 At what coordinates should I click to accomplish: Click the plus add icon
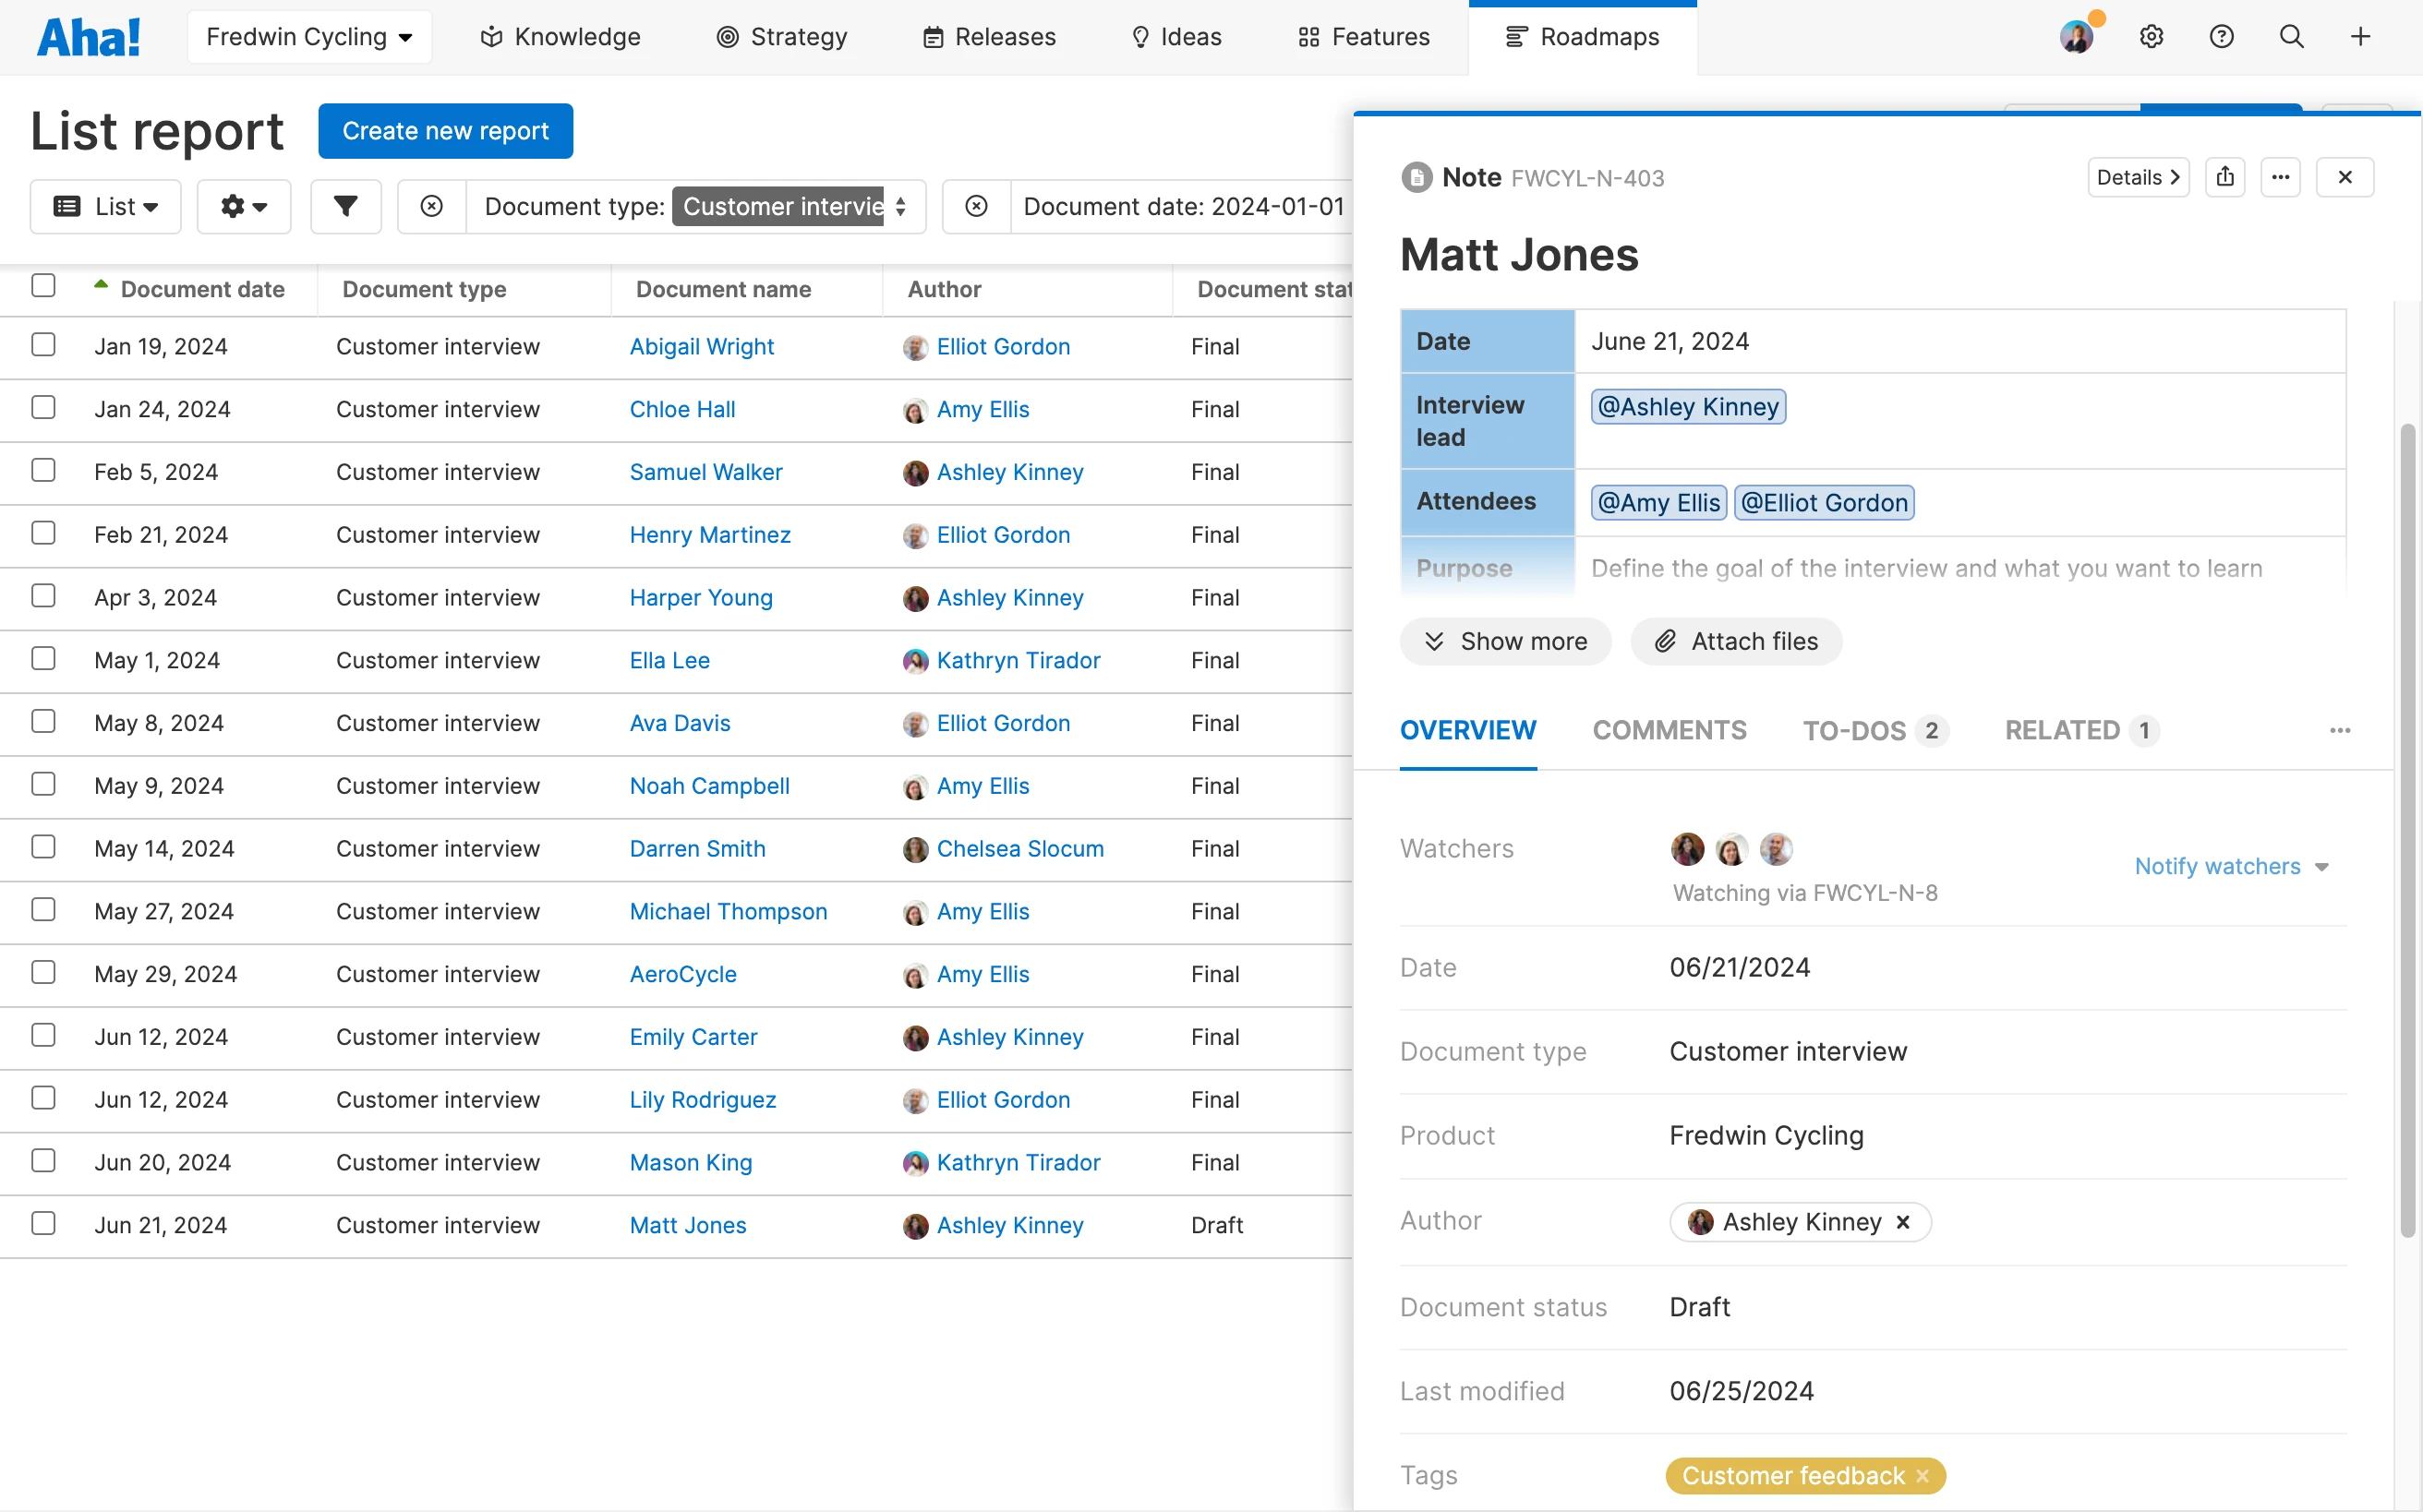point(2360,37)
